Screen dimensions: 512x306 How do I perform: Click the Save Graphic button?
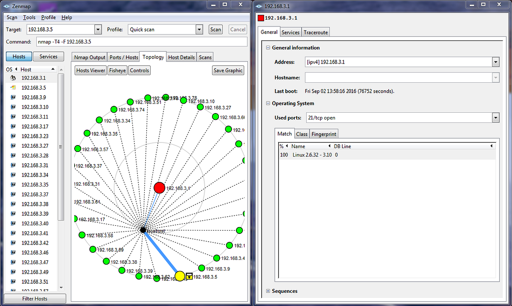[228, 70]
